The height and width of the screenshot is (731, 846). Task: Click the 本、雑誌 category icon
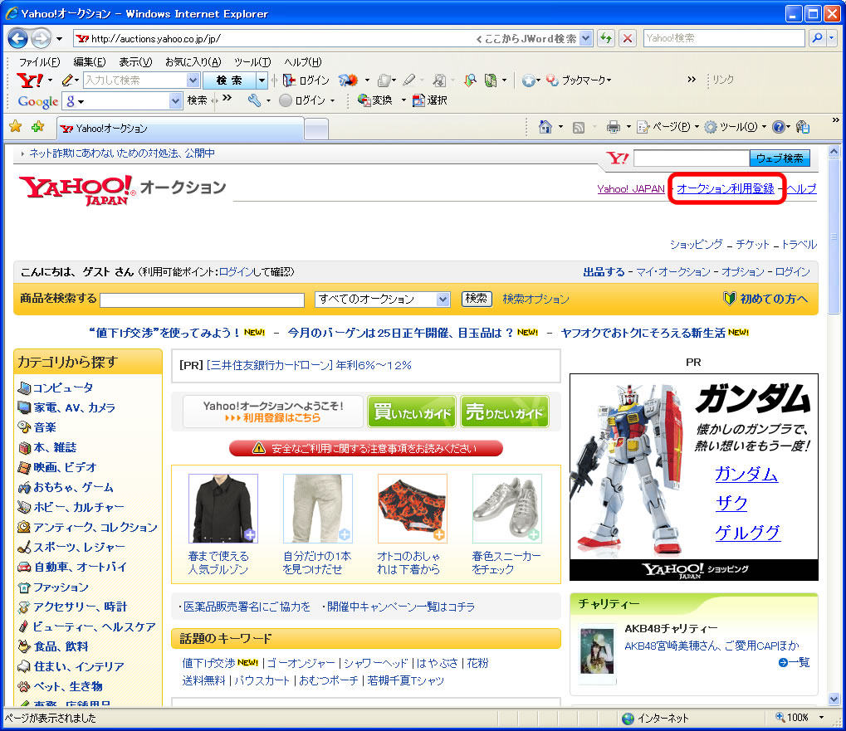coord(24,447)
